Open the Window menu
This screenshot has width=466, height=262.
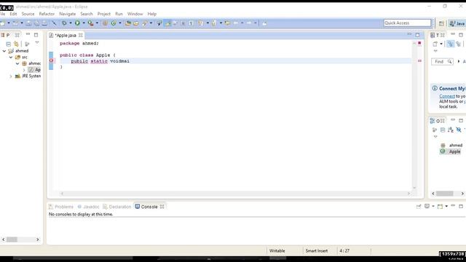[135, 14]
